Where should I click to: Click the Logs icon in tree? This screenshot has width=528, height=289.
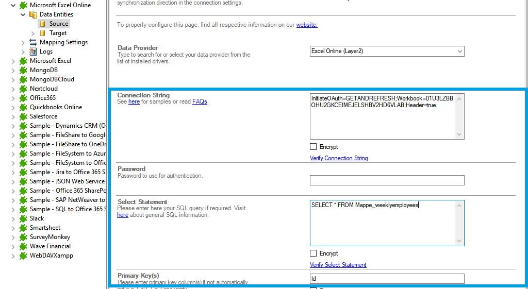pos(33,52)
